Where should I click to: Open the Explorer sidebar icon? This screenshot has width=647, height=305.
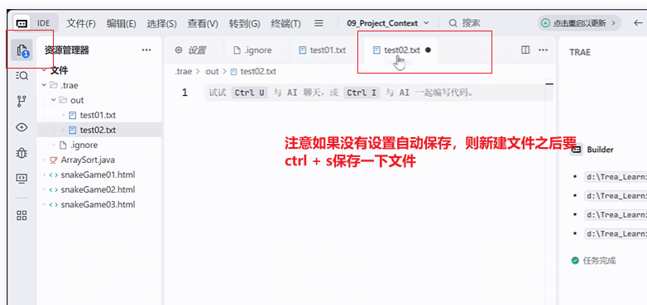point(22,50)
